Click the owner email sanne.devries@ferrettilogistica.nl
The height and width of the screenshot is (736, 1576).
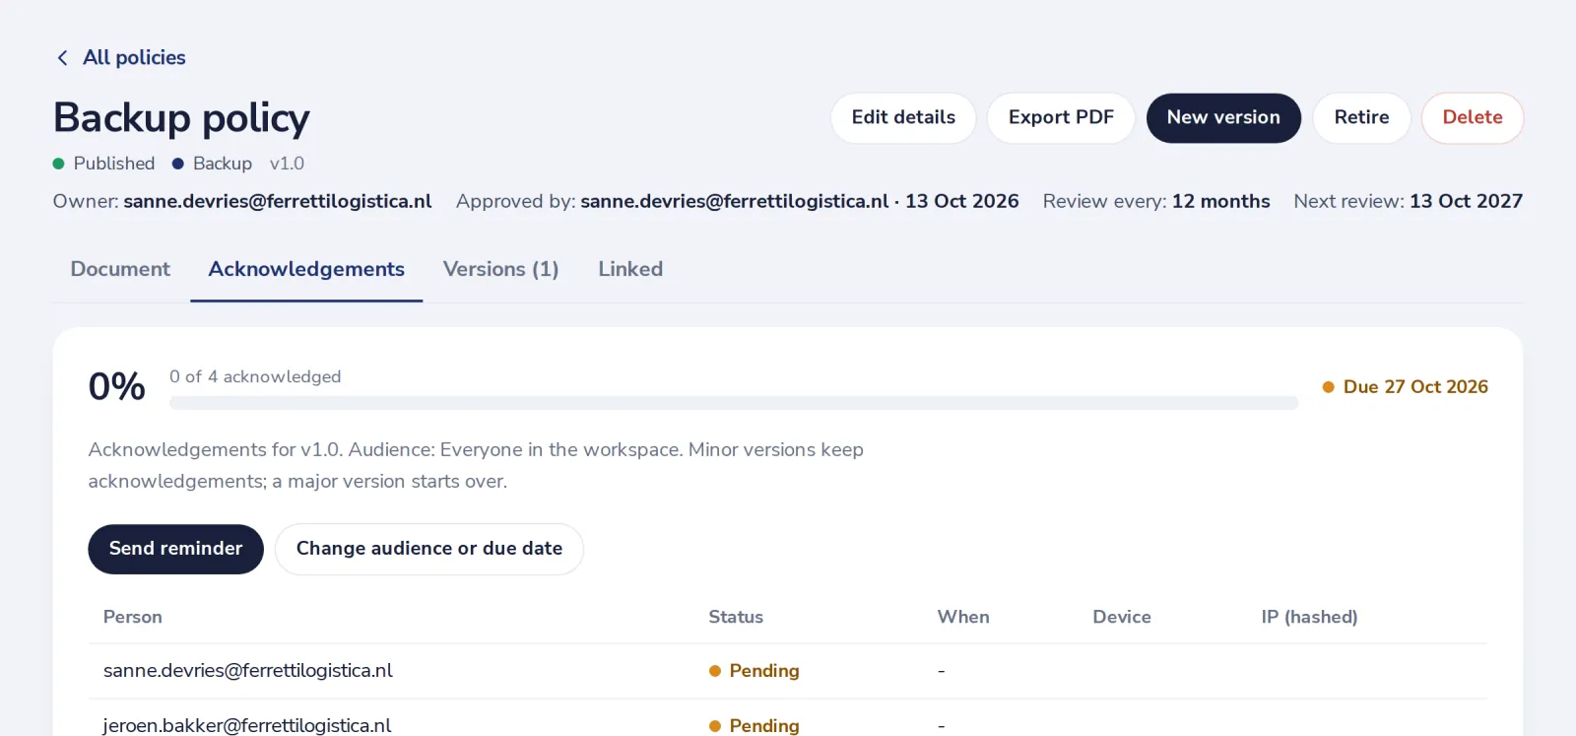tap(278, 201)
